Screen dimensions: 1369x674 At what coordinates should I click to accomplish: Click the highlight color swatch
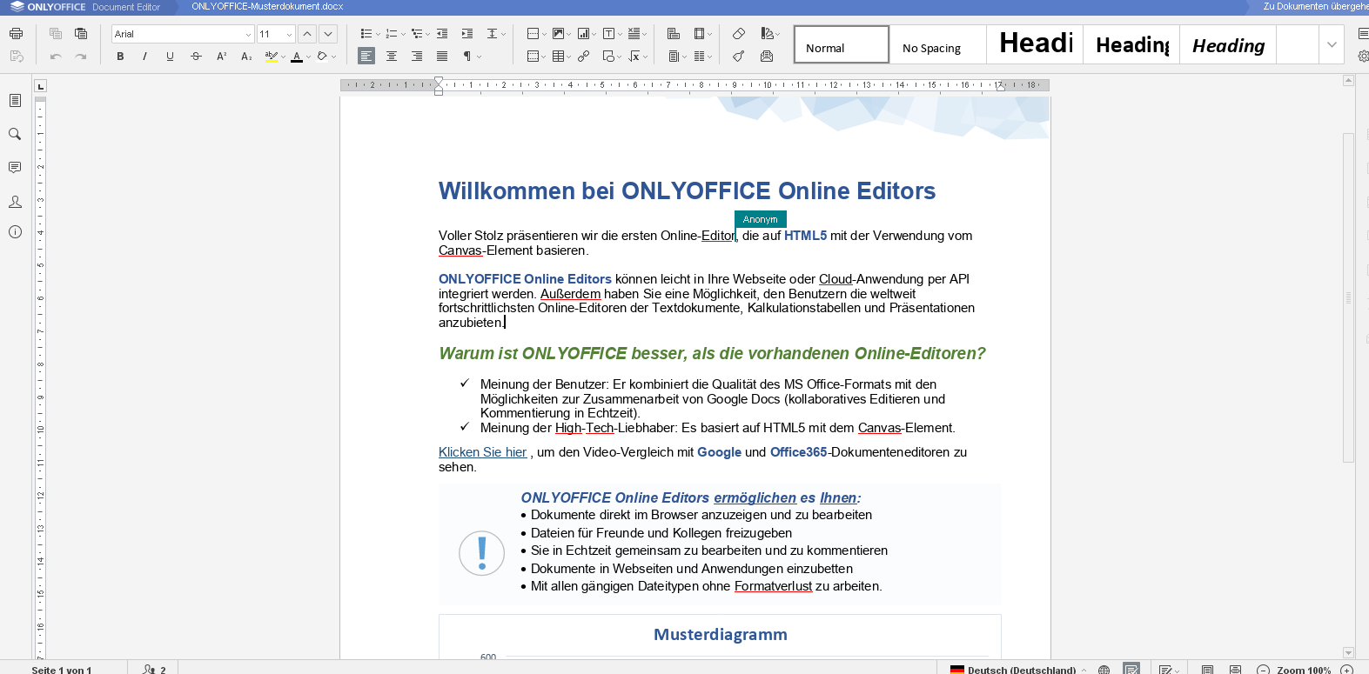271,57
